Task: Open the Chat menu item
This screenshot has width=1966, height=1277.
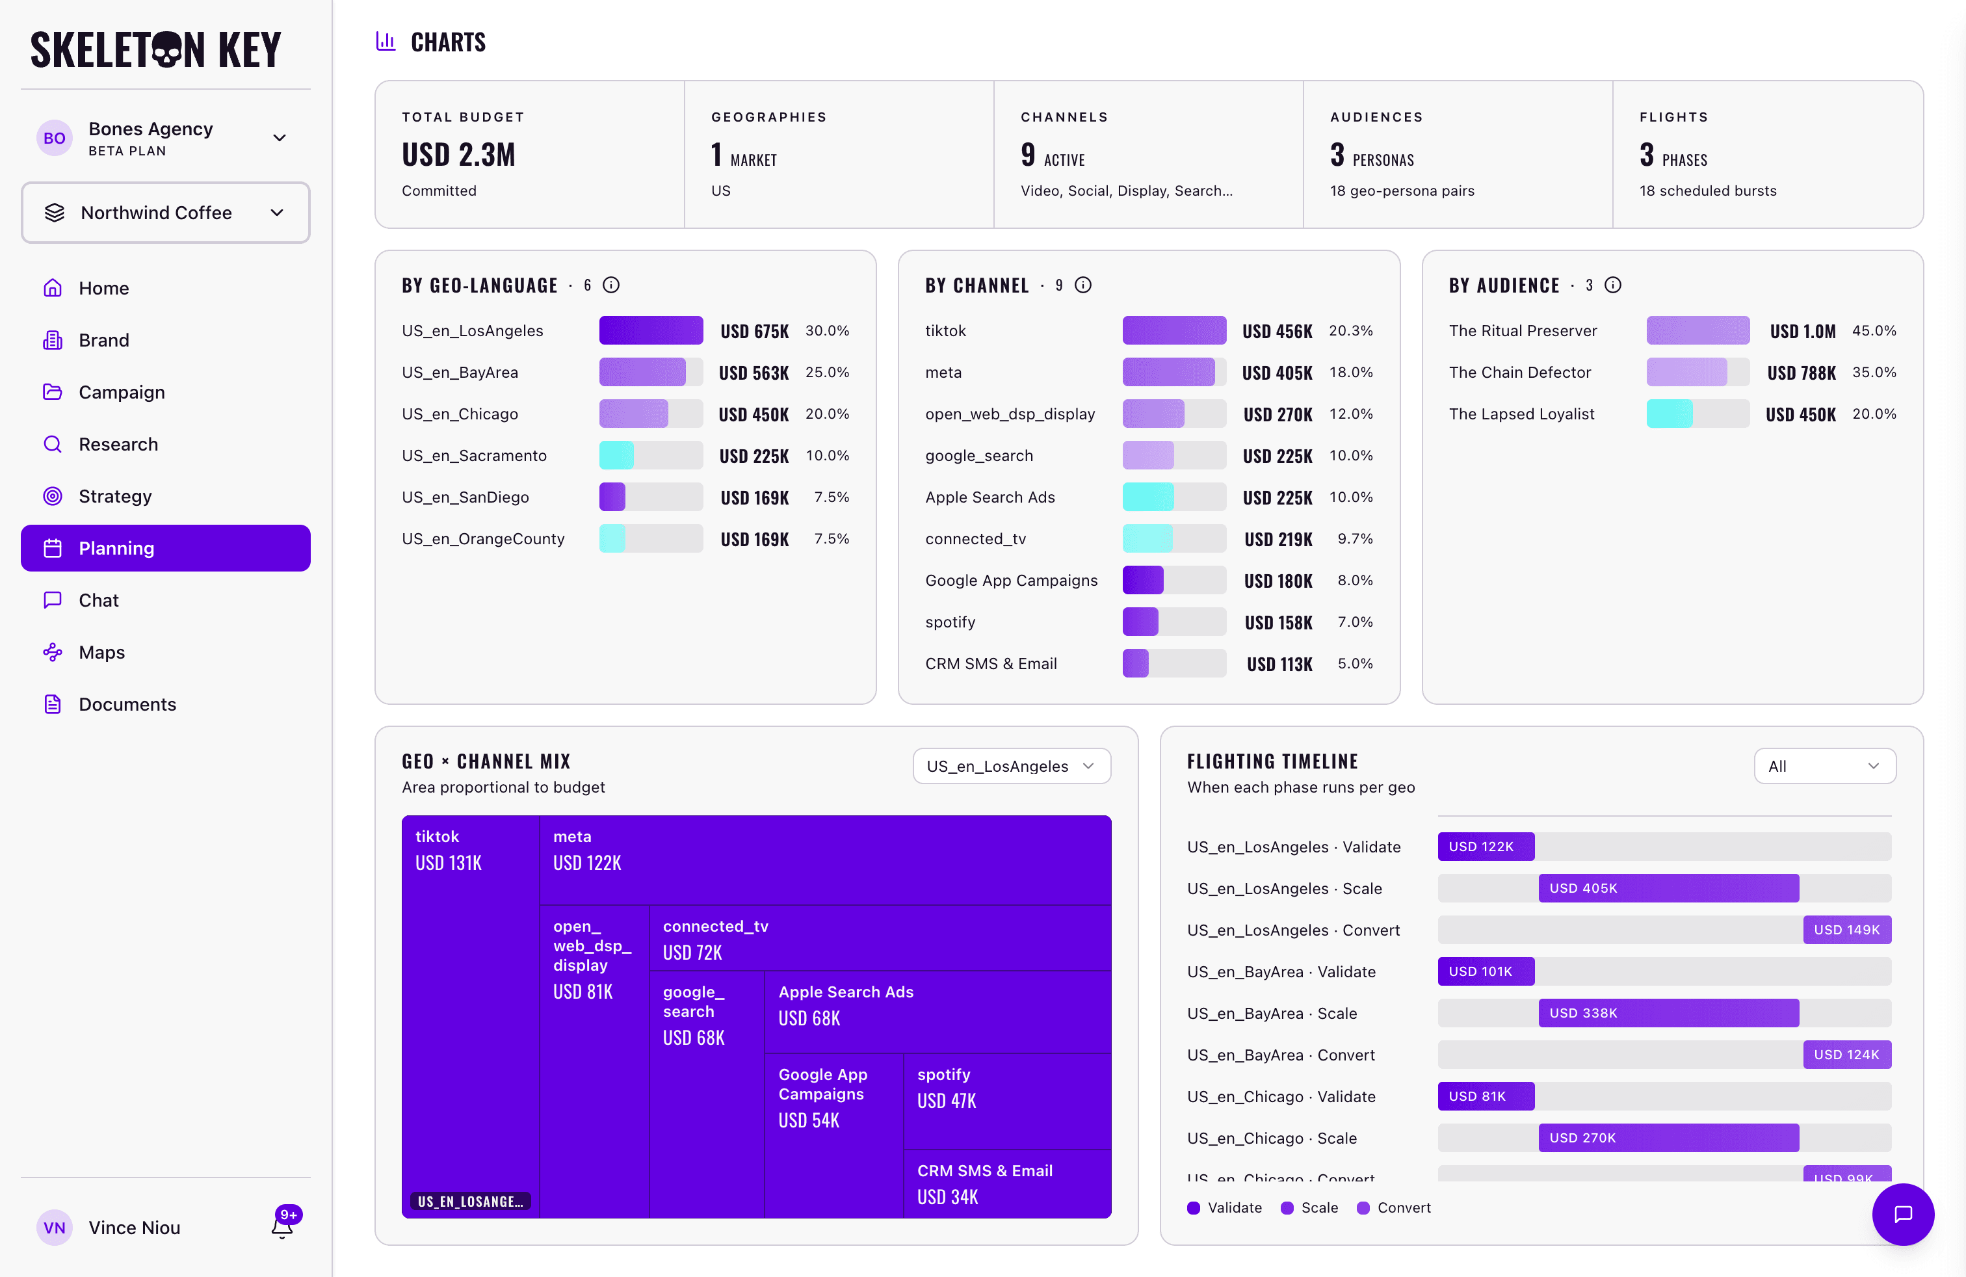Action: point(165,601)
